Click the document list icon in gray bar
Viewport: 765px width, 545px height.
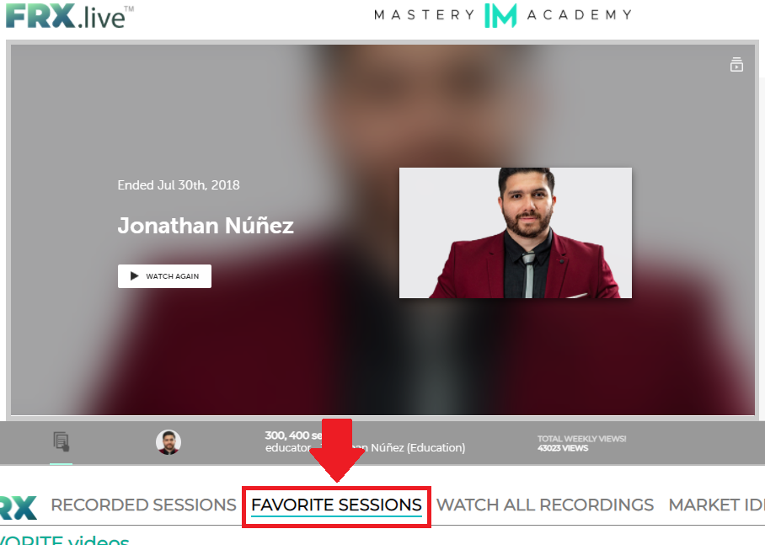point(61,441)
